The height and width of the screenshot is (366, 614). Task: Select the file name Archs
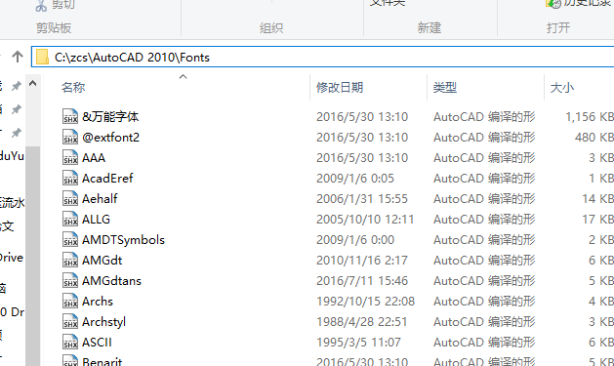tap(98, 302)
